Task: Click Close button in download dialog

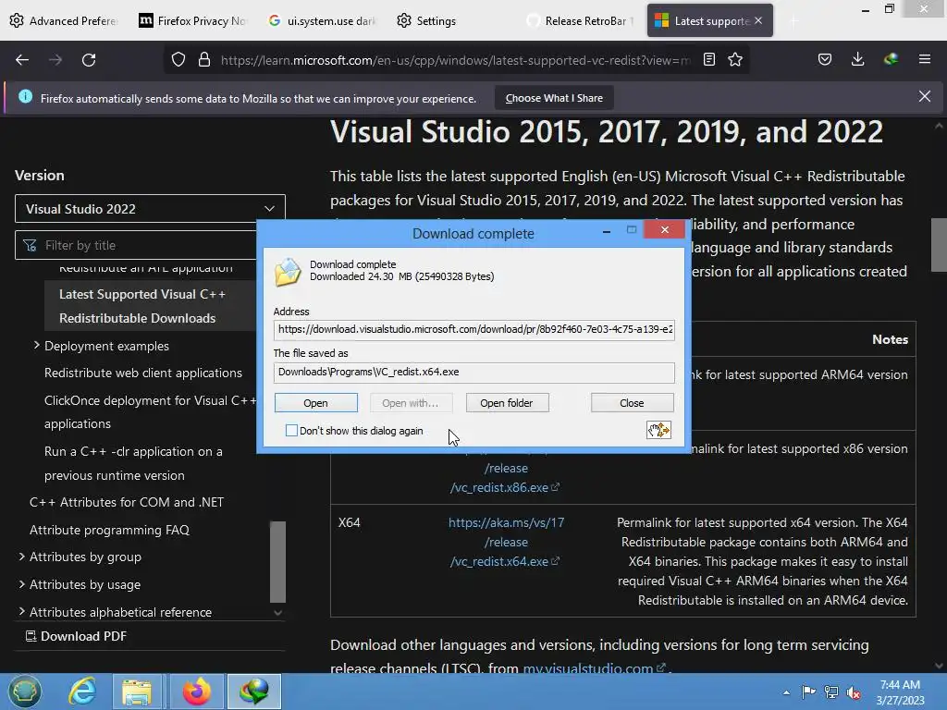Action: [632, 403]
